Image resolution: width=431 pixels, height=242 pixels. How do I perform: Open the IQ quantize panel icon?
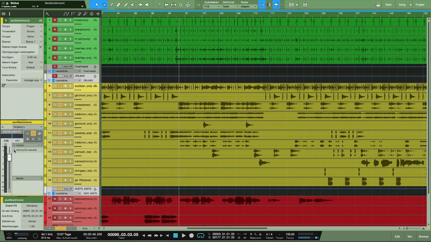pos(199,5)
